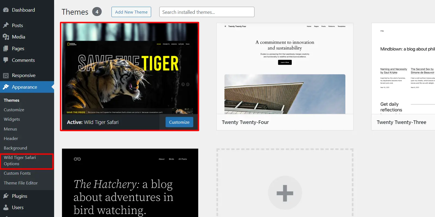Click the Themes page heading

(x=75, y=12)
